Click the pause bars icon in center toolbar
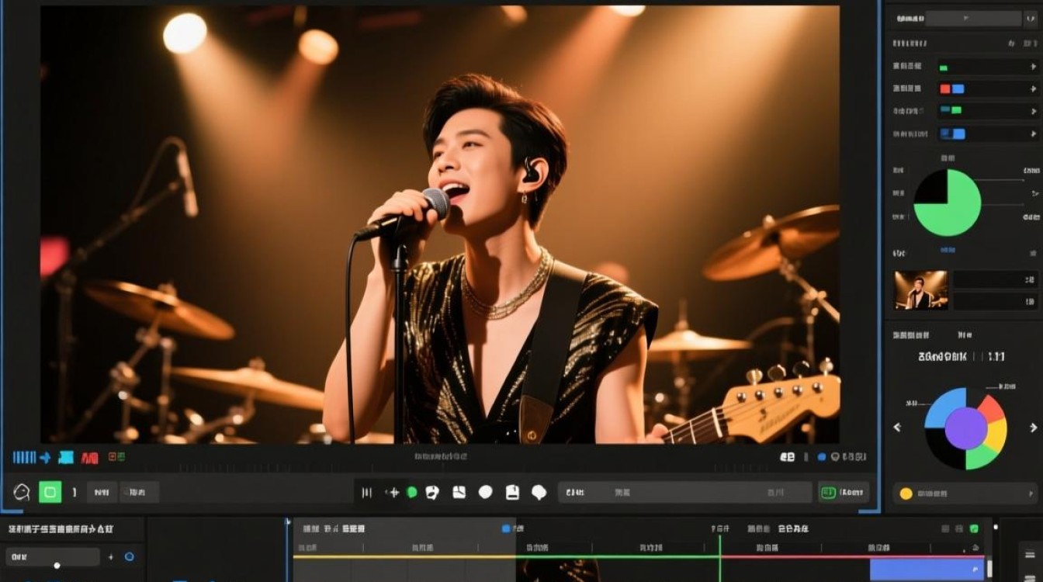The width and height of the screenshot is (1043, 582). point(367,492)
